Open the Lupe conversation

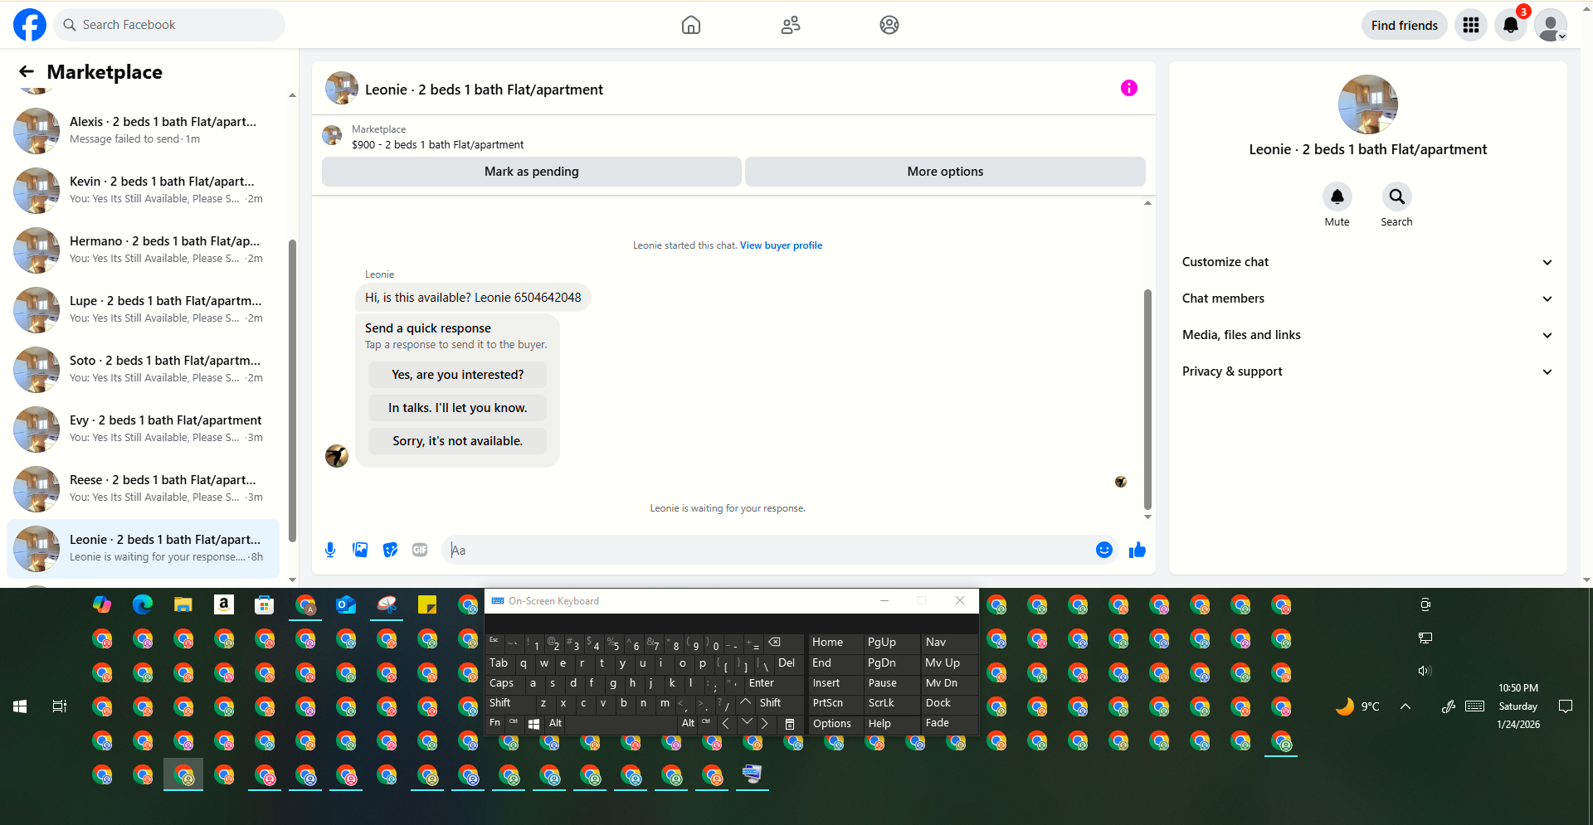point(143,310)
